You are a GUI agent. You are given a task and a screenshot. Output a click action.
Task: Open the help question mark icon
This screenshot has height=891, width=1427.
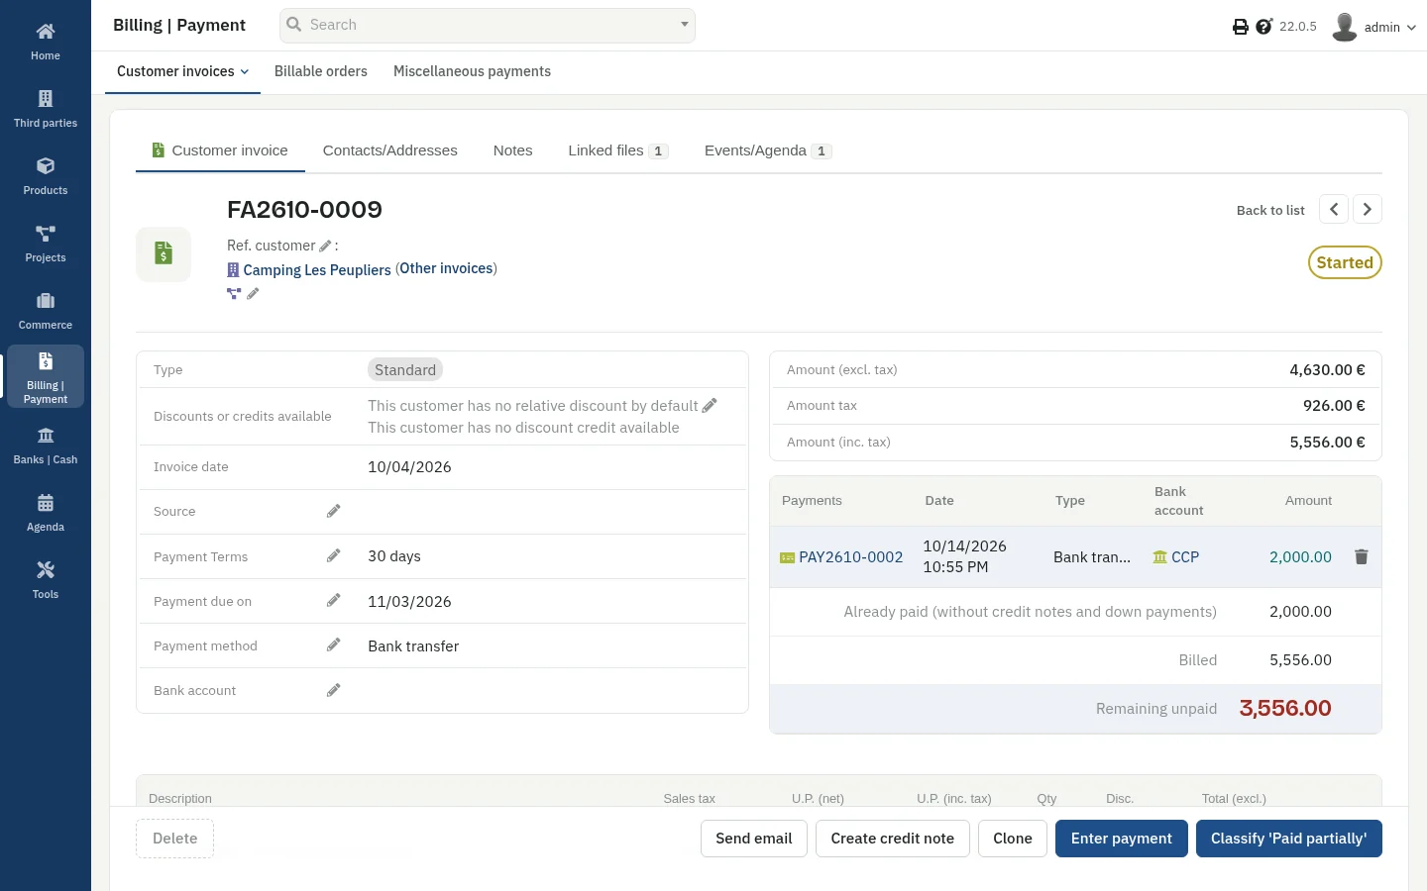point(1263,27)
